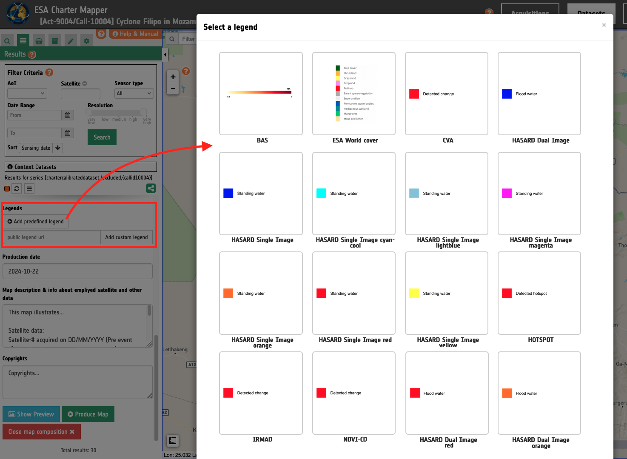Open the From date calendar picker
Image resolution: width=627 pixels, height=459 pixels.
tap(68, 115)
